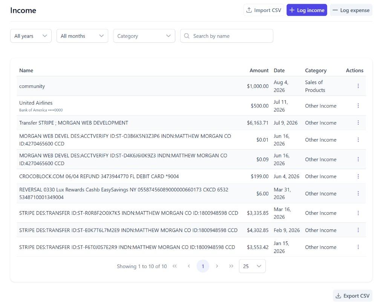Select the United Airlines entry name

point(36,103)
